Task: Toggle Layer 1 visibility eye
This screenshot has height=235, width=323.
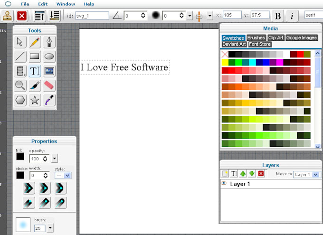Action: coord(224,183)
